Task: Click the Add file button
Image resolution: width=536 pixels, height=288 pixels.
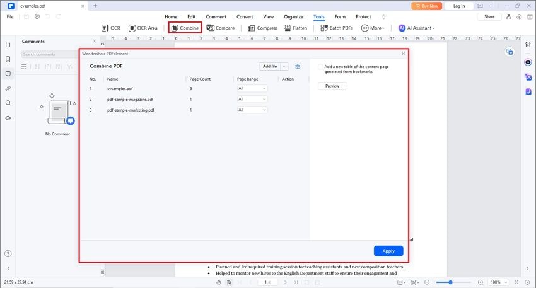Action: (270, 66)
